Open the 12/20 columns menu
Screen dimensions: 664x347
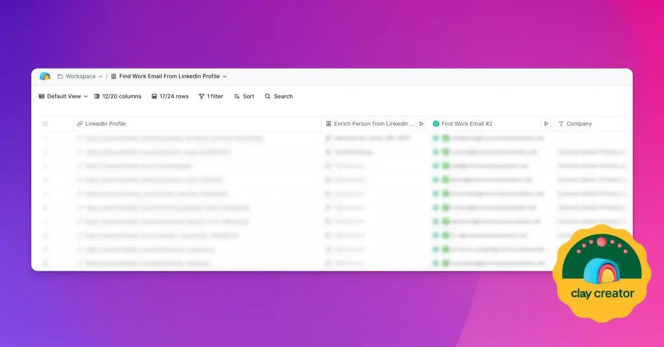(118, 96)
